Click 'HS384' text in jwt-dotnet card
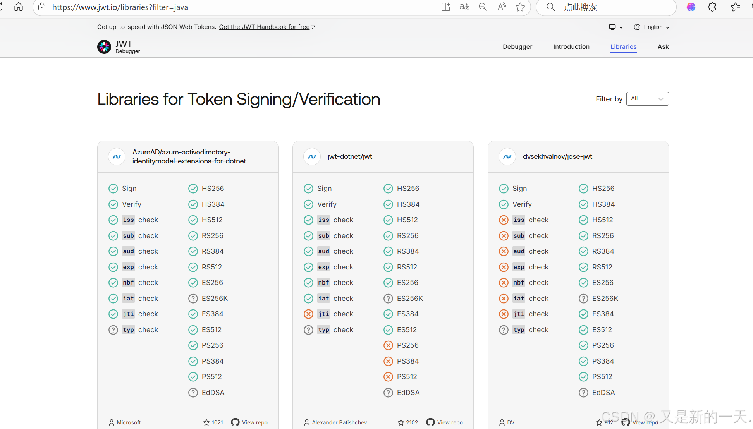Image resolution: width=753 pixels, height=429 pixels. (408, 204)
